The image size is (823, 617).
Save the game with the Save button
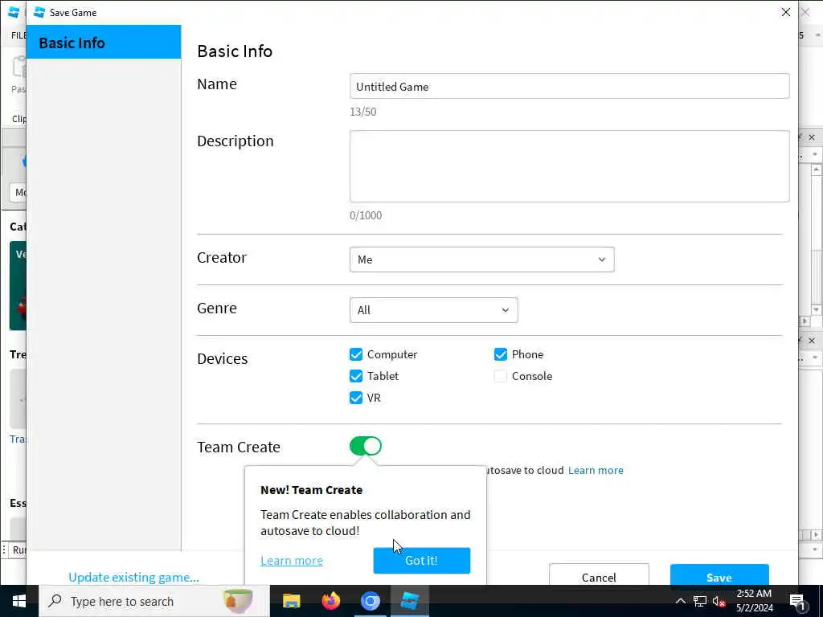point(719,576)
